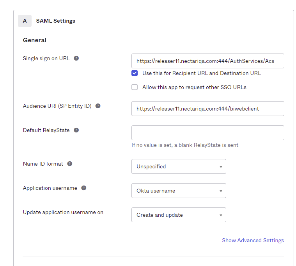296x266 pixels.
Task: Click help icon next to Application username
Action: tap(84, 188)
